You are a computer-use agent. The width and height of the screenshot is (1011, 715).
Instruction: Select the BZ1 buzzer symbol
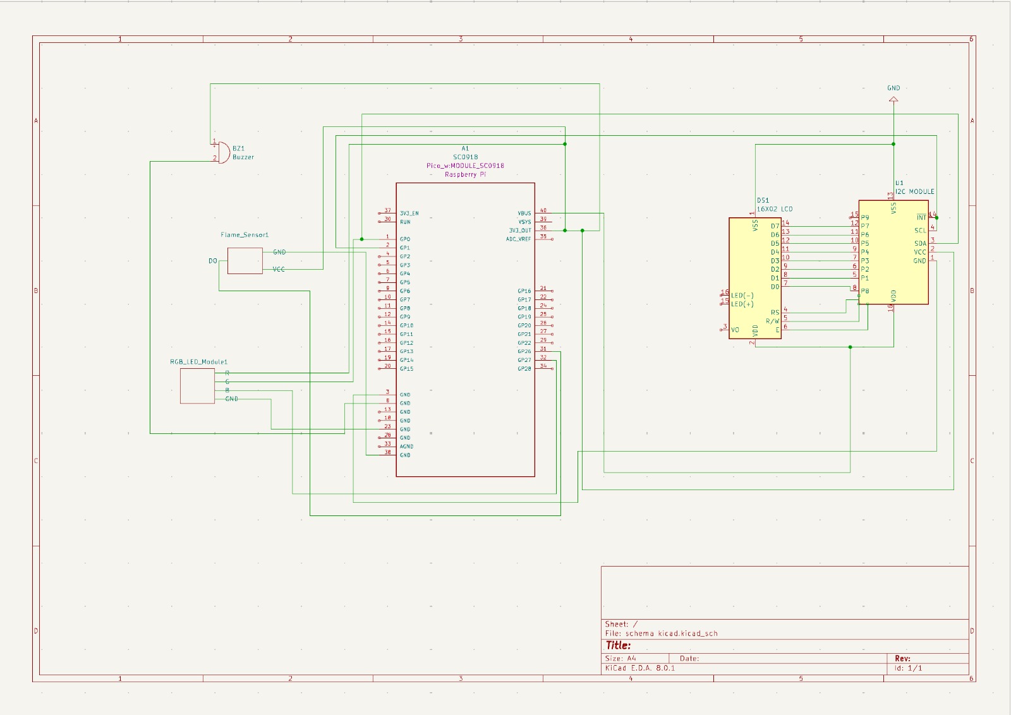coord(224,152)
